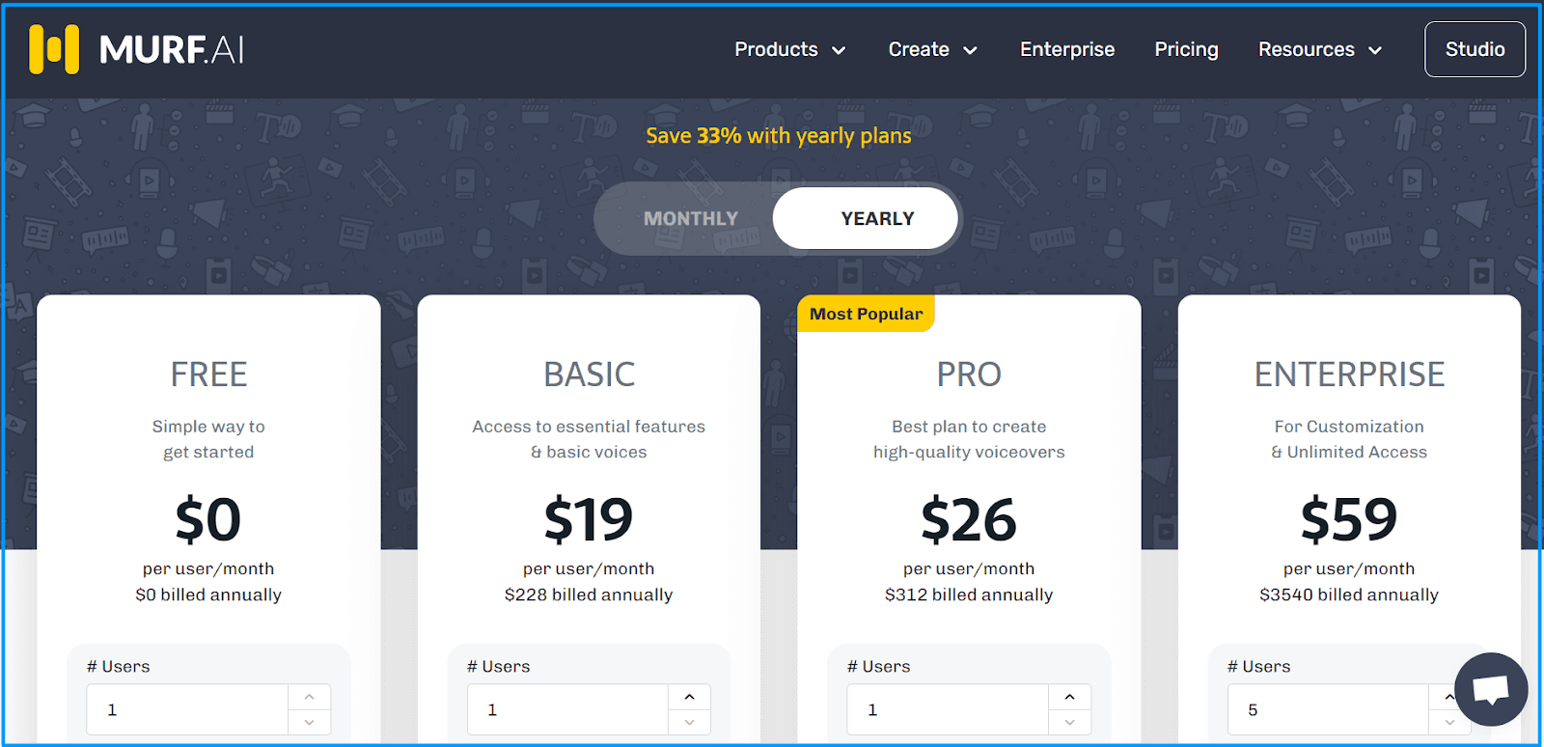
Task: Launch the Studio button
Action: (1475, 49)
